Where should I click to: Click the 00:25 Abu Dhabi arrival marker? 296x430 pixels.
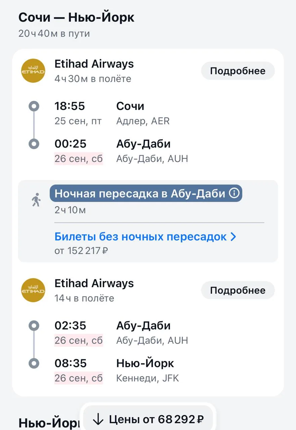click(x=34, y=144)
